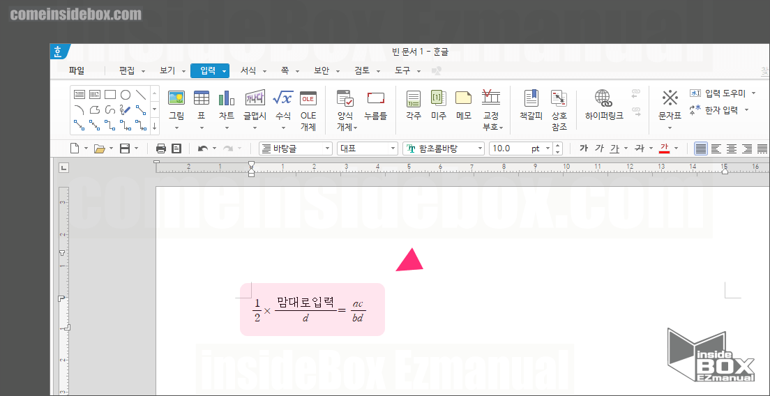Screen dimensions: 770x396
Task: Insert a 미주 endnote
Action: (x=439, y=106)
